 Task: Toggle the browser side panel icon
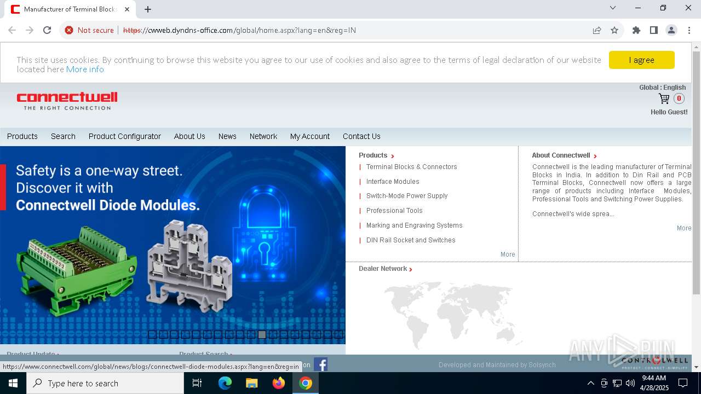(653, 30)
